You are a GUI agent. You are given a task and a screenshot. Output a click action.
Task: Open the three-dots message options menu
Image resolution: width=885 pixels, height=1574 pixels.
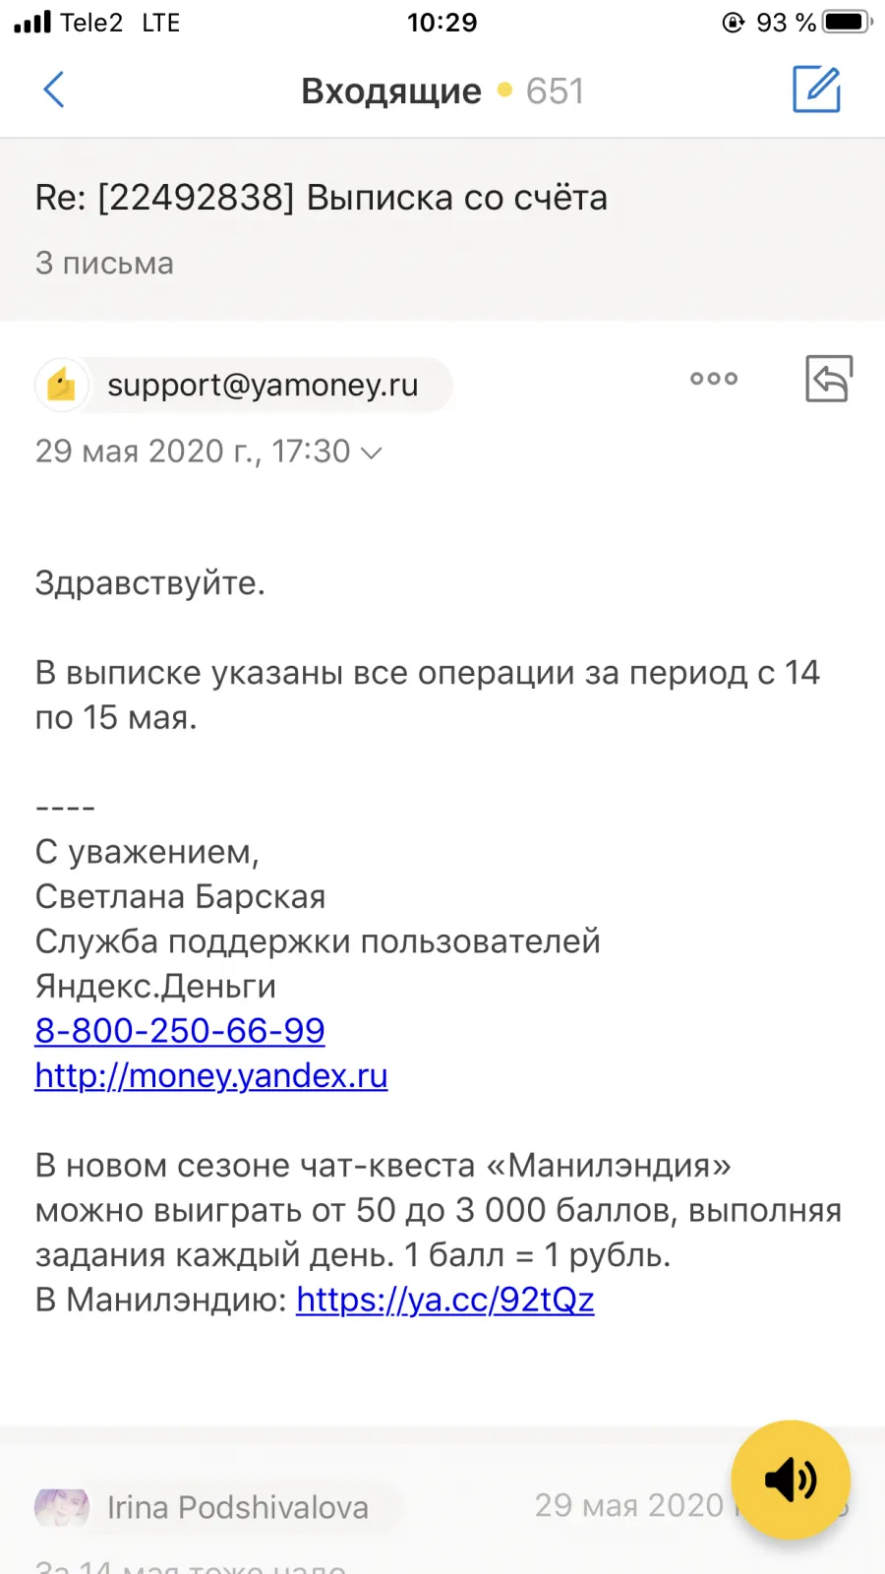[714, 379]
